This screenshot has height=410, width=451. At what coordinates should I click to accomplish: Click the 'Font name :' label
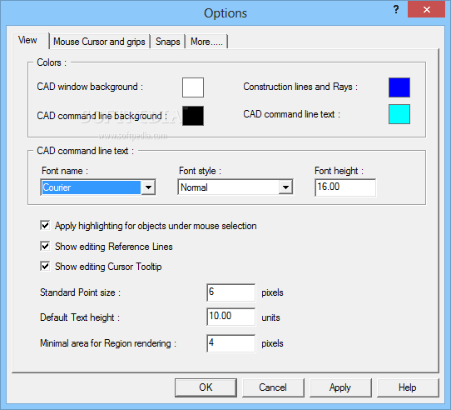65,171
